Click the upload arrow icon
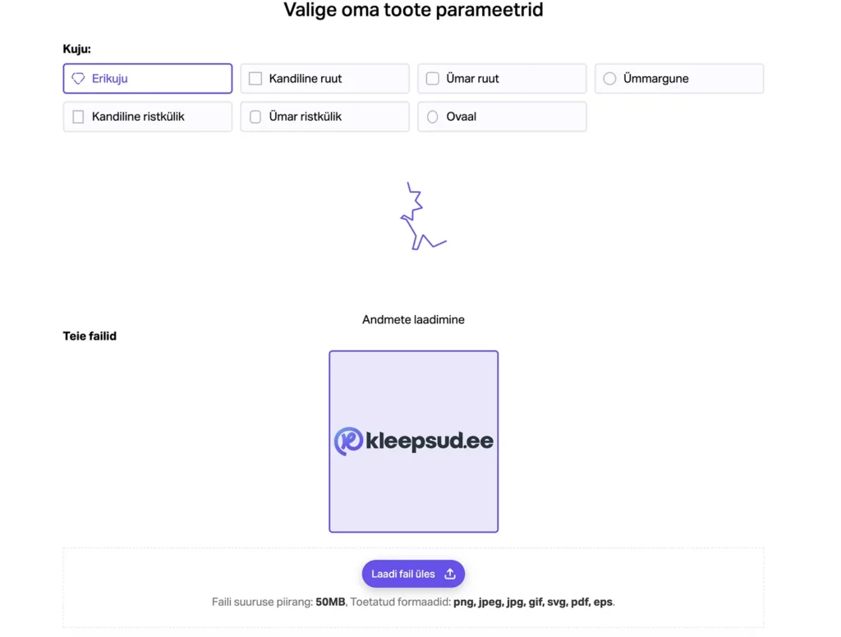The image size is (841, 637). 450,574
